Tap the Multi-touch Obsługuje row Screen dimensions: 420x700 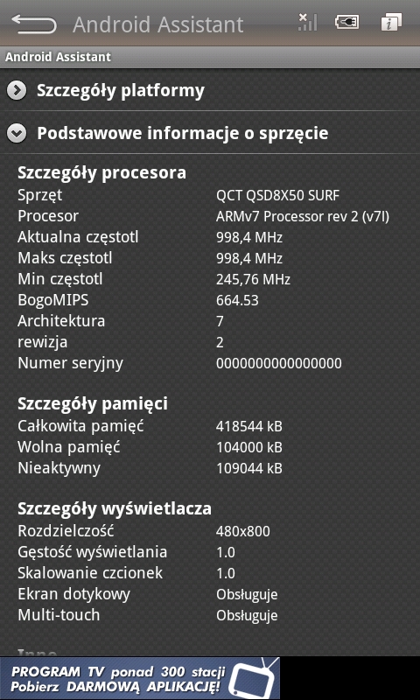click(210, 615)
